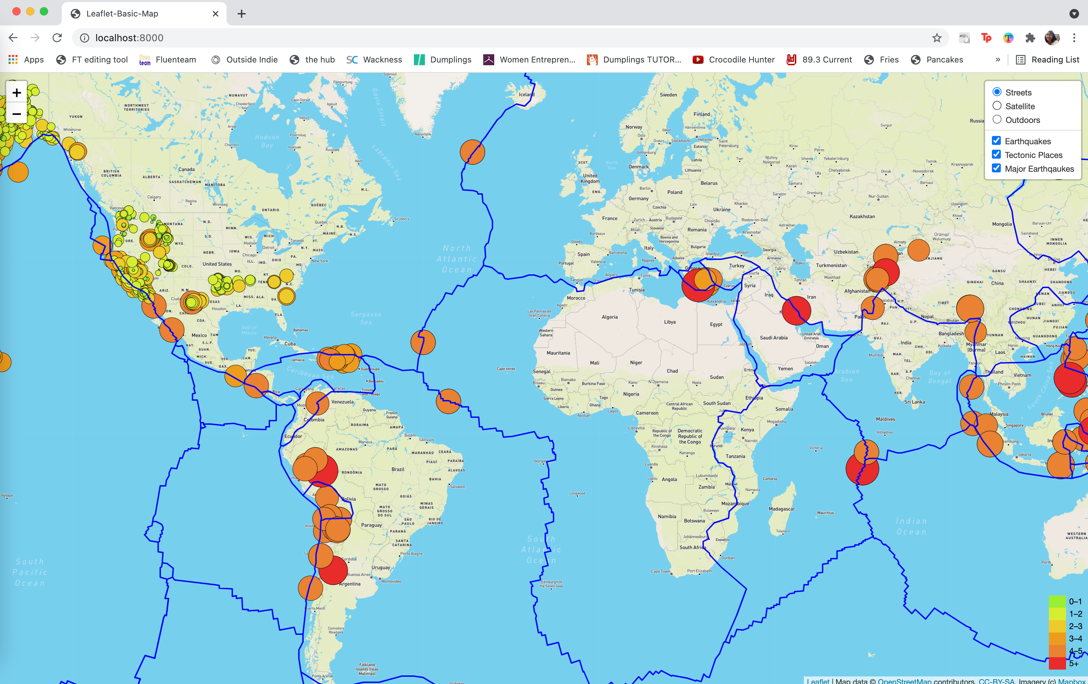Click the Chrome profile avatar
The width and height of the screenshot is (1088, 684).
pos(1052,37)
